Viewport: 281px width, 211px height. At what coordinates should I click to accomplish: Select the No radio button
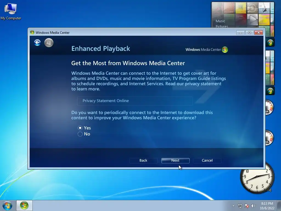tap(80, 134)
